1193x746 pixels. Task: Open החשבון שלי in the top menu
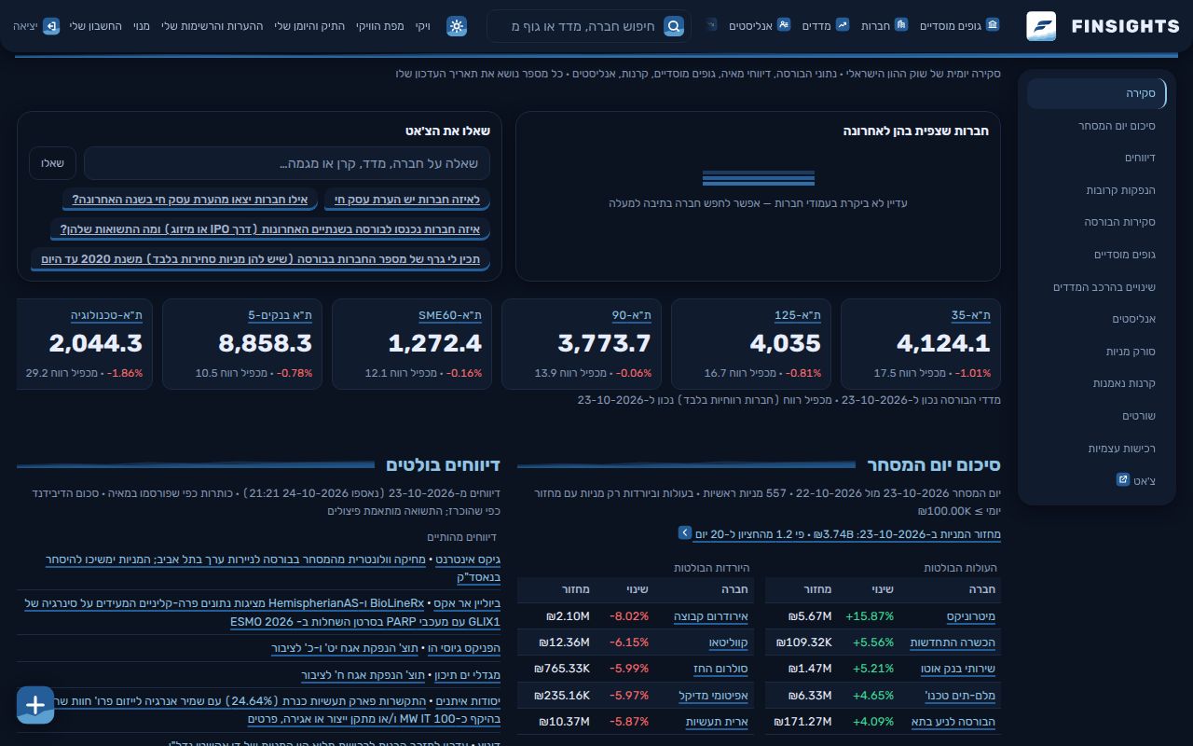coord(96,26)
